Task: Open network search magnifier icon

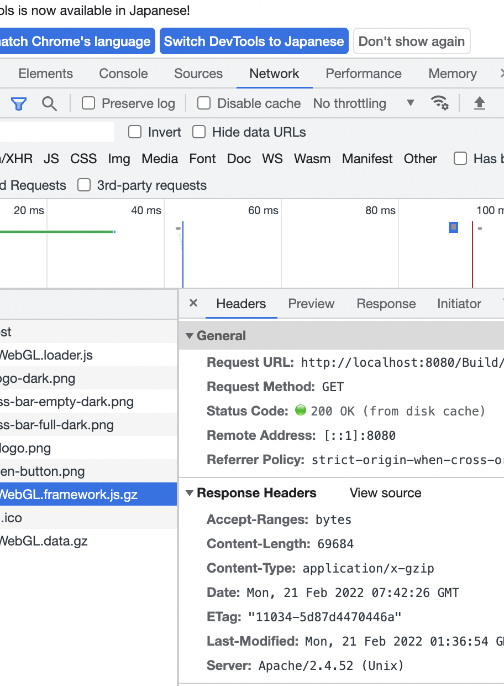Action: [x=49, y=103]
